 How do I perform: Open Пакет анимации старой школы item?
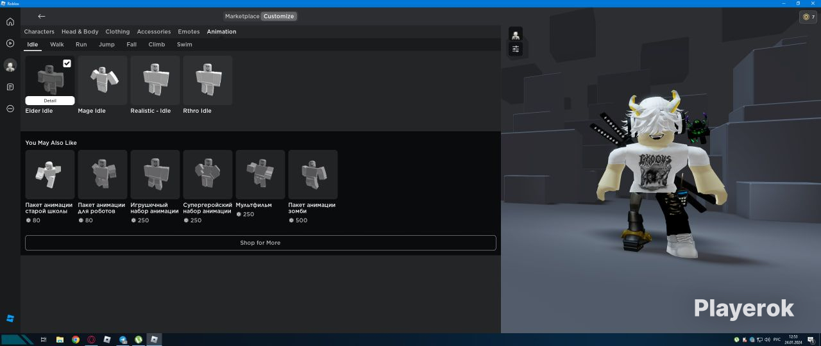pos(50,186)
